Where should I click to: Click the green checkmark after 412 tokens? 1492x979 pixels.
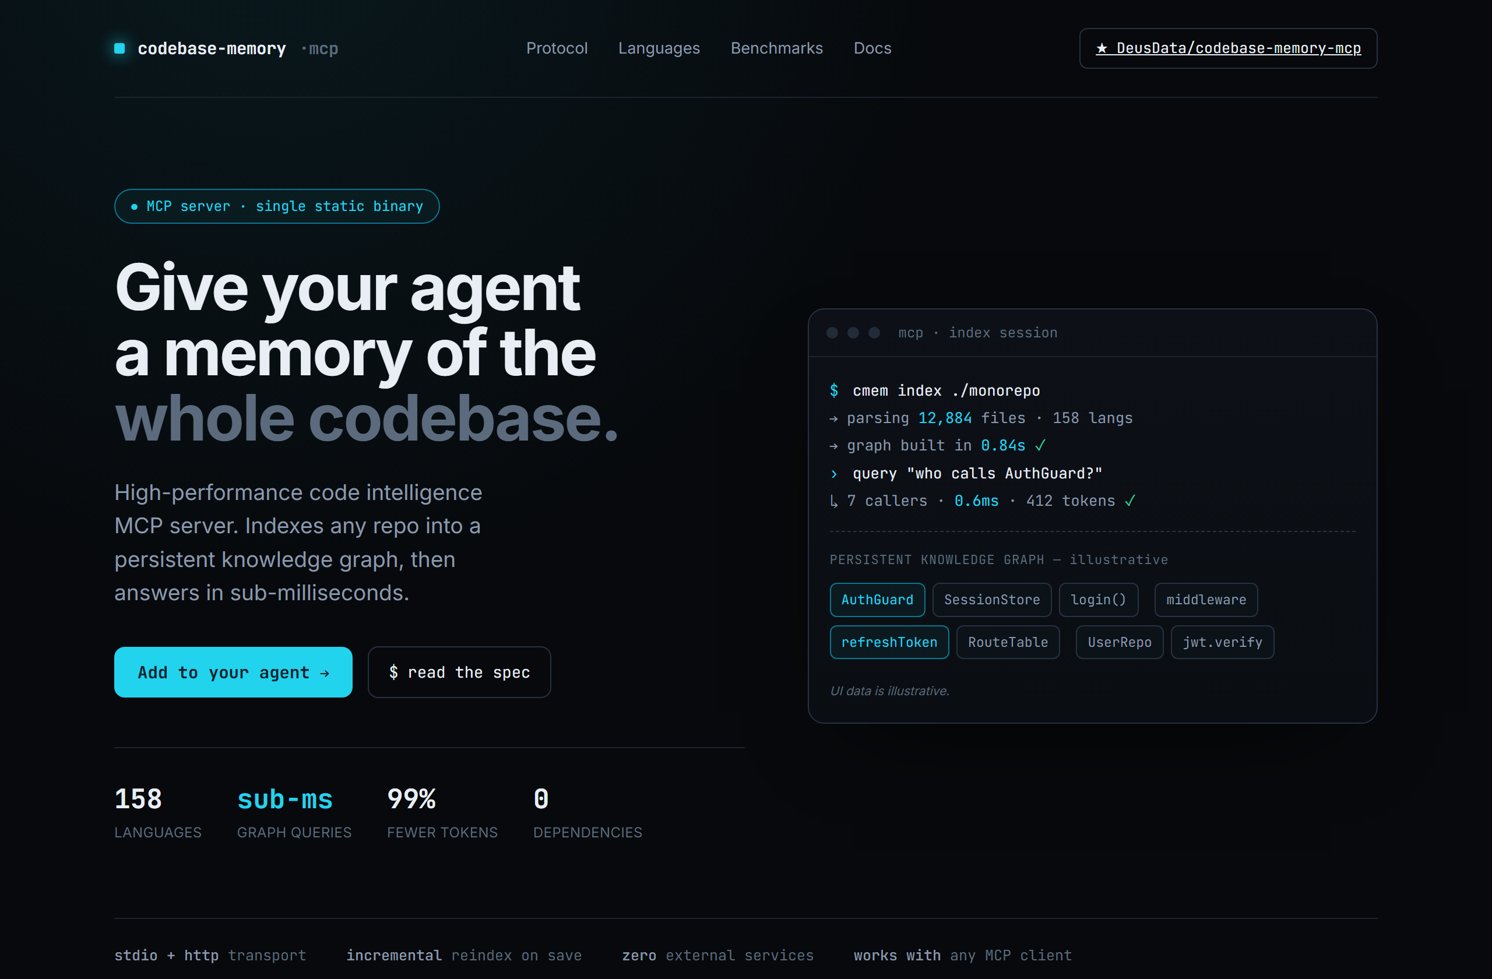click(x=1130, y=501)
